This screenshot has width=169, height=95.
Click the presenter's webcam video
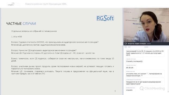pos(146,25)
